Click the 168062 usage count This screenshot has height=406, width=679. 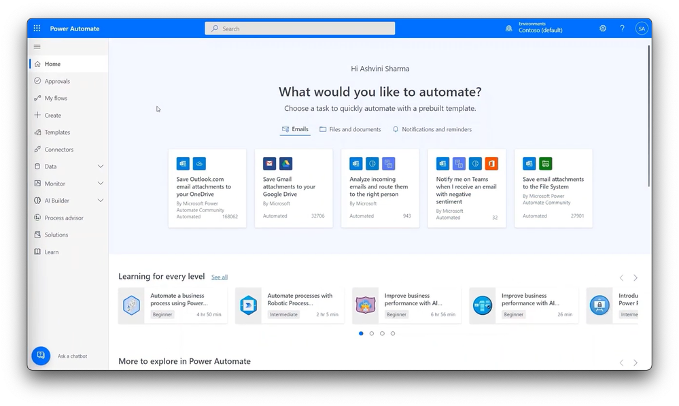pos(230,217)
